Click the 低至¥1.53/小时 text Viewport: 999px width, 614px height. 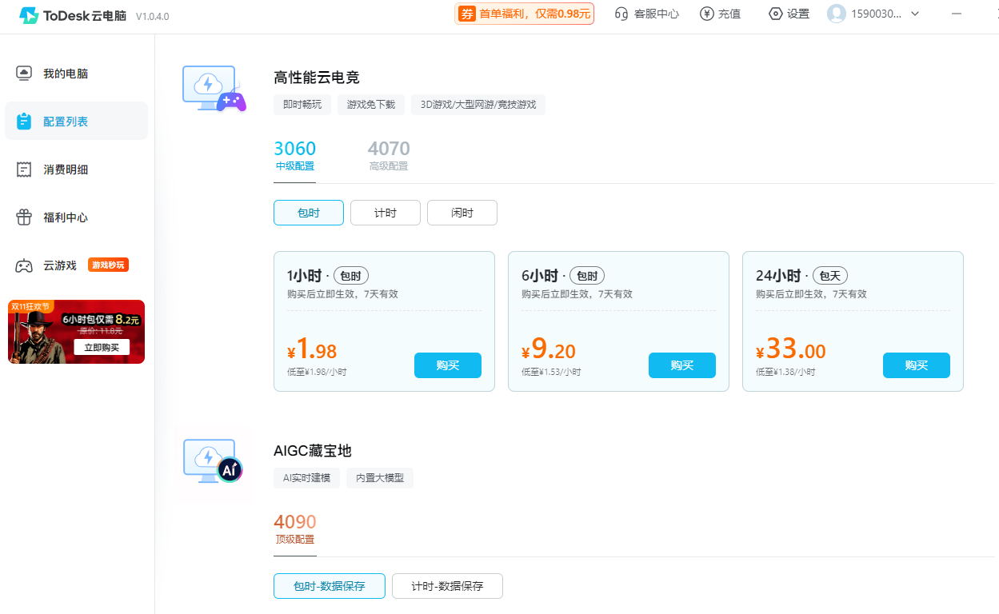point(551,373)
